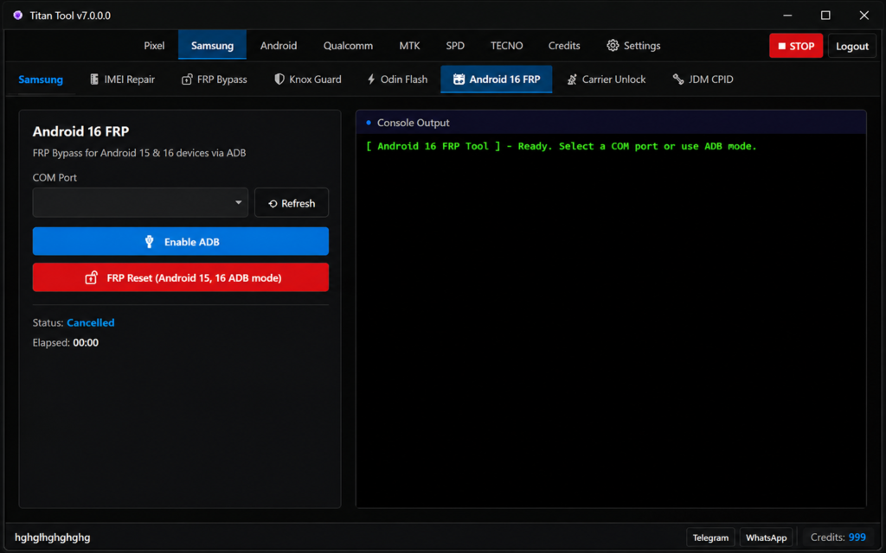886x553 pixels.
Task: Click the Carrier Unlock icon
Action: click(x=572, y=79)
